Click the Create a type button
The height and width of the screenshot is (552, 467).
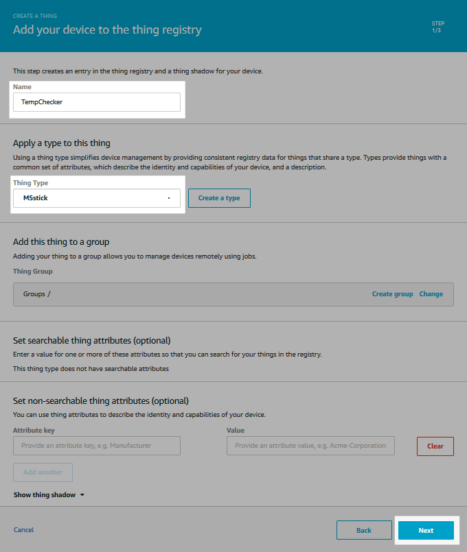tap(219, 197)
